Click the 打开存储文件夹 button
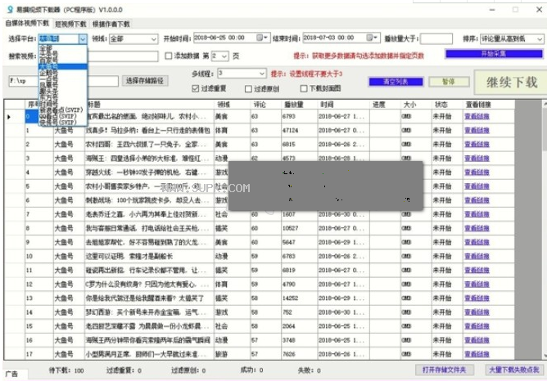This screenshot has height=381, width=547. point(445,370)
